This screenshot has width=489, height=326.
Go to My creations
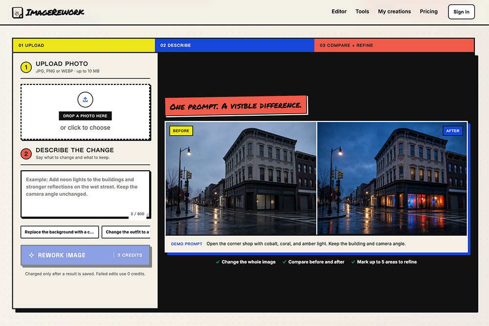point(394,12)
